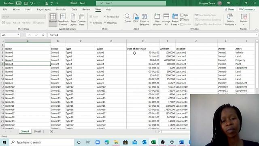Open the Windows Start menu
The width and height of the screenshot is (259, 146).
point(4,142)
